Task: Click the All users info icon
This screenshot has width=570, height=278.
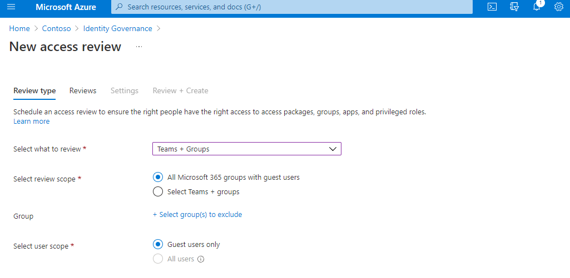Action: 201,259
